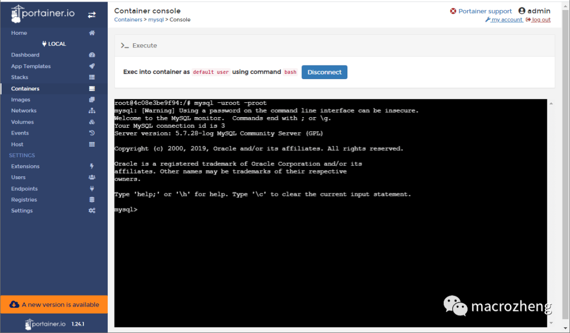Click the 'bash' command label
The image size is (570, 333).
tap(290, 72)
